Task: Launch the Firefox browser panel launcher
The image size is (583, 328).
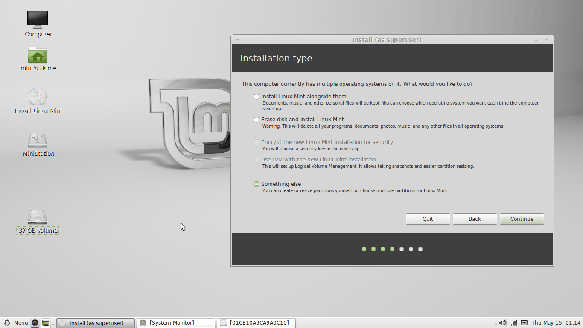Action: (x=35, y=323)
